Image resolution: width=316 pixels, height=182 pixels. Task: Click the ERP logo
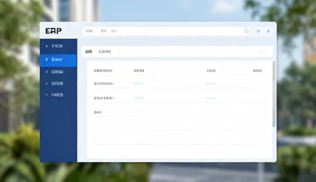tap(53, 31)
